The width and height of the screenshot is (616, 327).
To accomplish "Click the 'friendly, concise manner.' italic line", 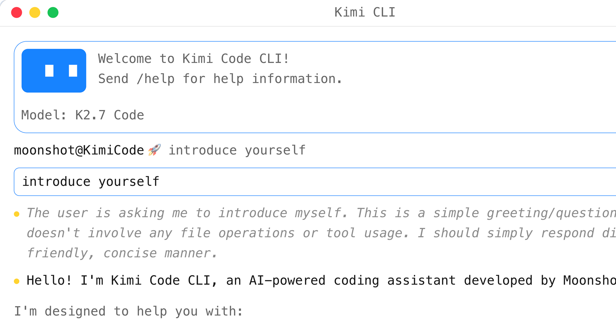I will (x=122, y=253).
